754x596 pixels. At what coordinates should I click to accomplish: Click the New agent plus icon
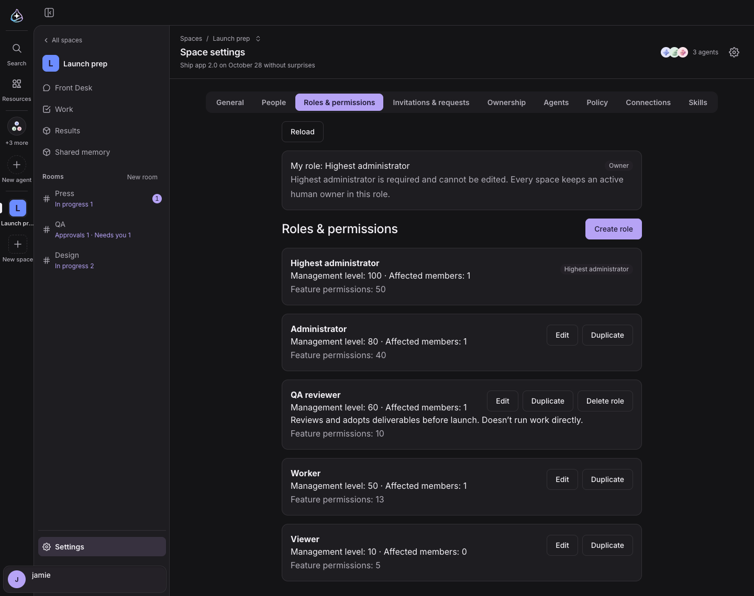click(17, 165)
